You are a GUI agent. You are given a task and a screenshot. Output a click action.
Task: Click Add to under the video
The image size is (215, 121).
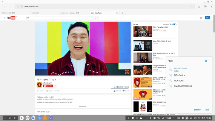(x=40, y=91)
